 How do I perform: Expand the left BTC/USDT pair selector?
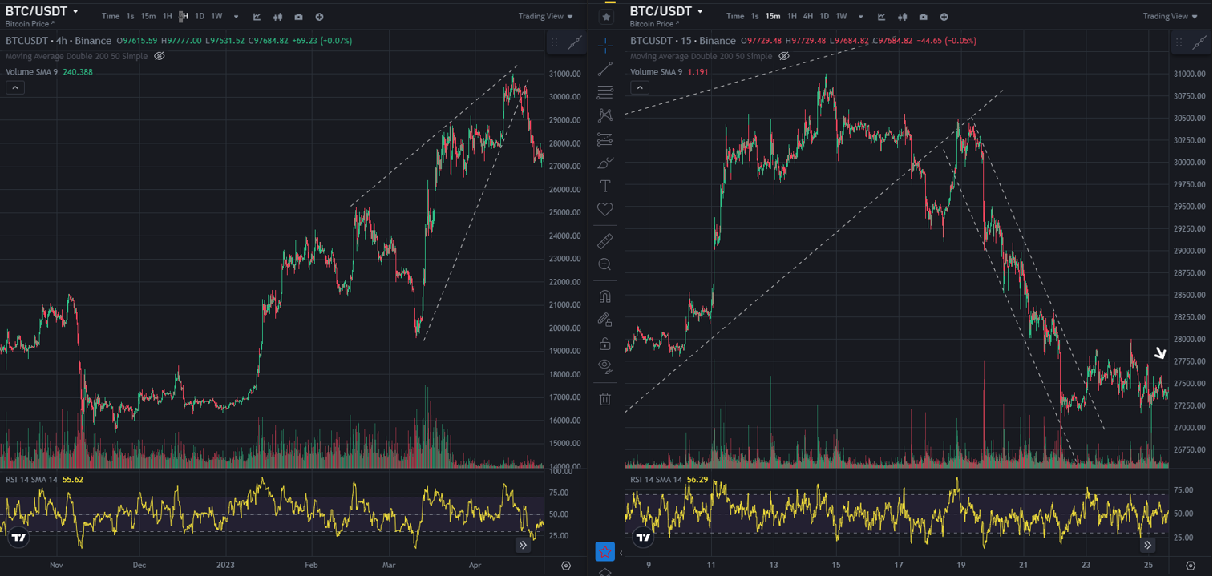pos(75,12)
